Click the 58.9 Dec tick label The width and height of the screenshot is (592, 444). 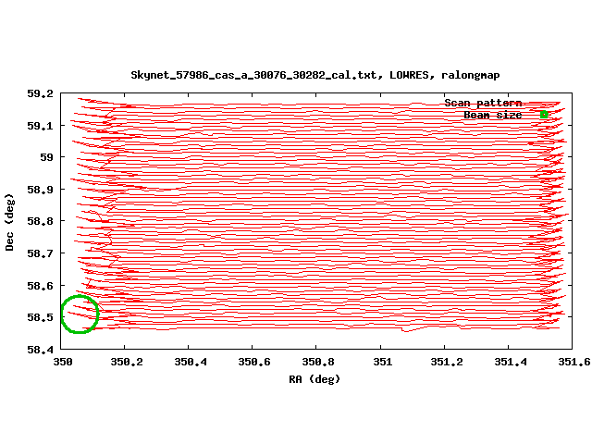[x=40, y=190]
